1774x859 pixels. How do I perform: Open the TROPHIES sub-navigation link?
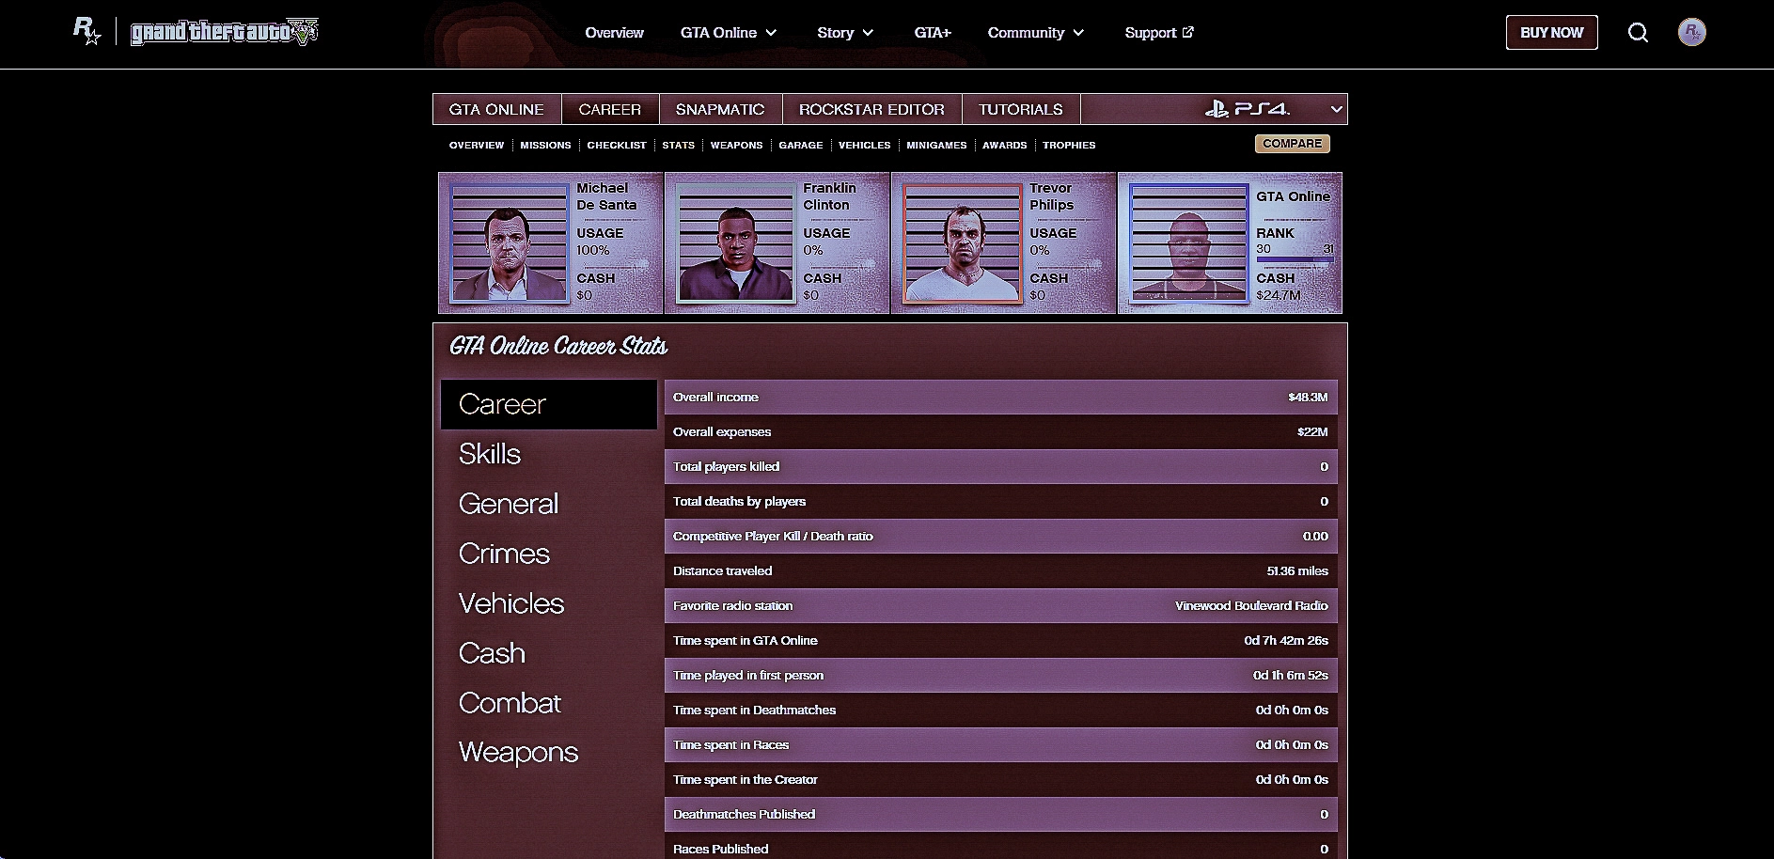1069,146
